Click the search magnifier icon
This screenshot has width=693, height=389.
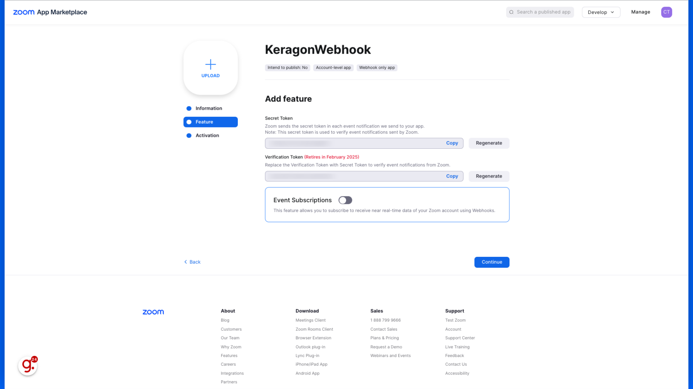tap(511, 12)
